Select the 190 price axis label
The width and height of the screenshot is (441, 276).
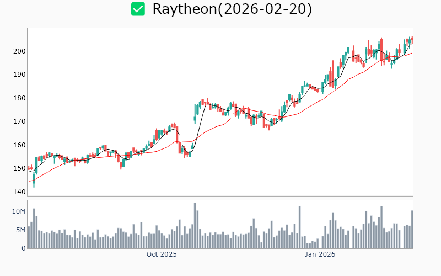[18, 75]
